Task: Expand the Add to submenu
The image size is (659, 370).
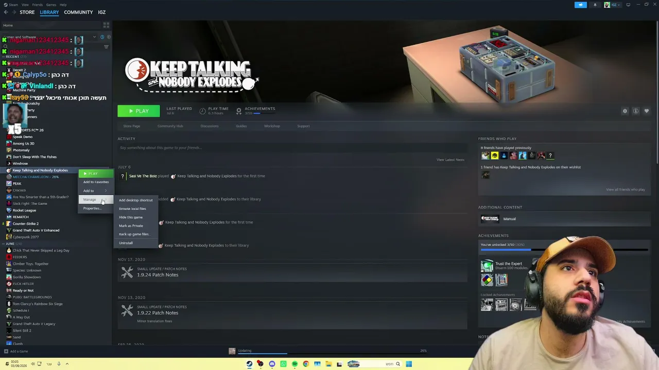Action: (x=96, y=191)
